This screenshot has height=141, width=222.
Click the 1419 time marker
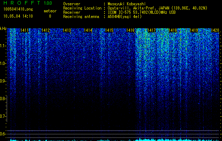pos(194,30)
